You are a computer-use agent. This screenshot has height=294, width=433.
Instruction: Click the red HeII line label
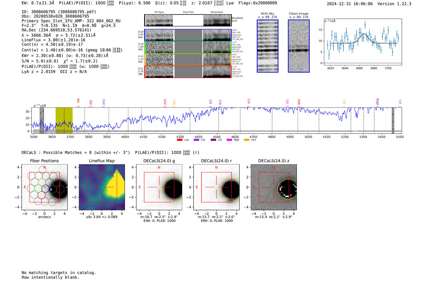(299, 102)
